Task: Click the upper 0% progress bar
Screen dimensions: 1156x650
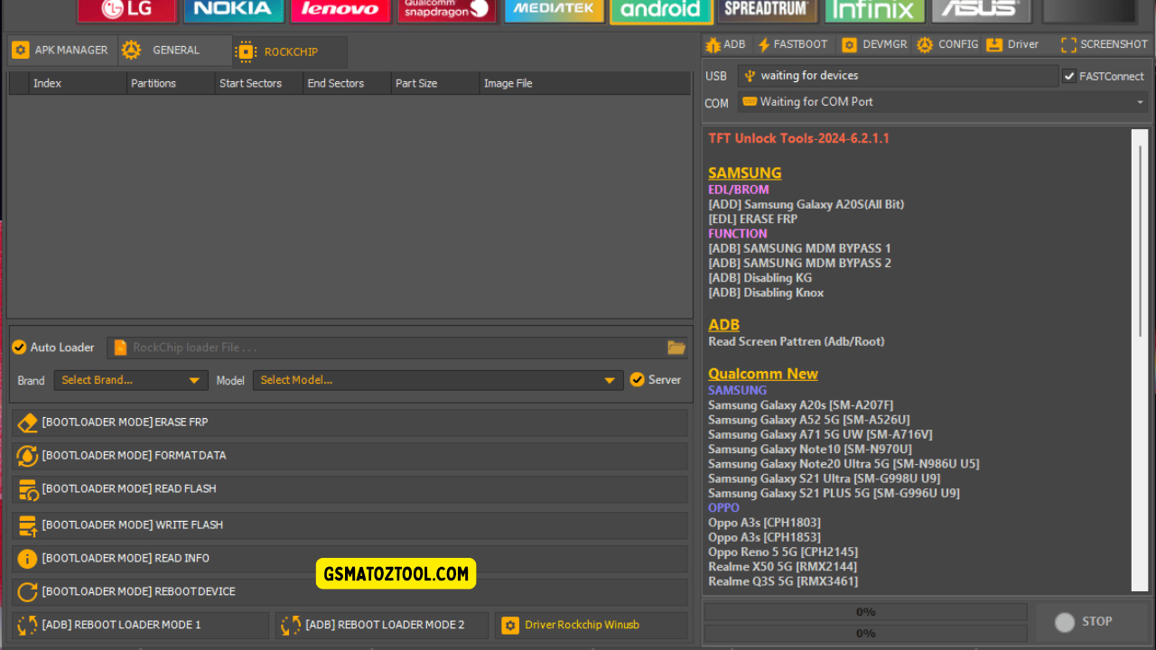Action: 865,612
